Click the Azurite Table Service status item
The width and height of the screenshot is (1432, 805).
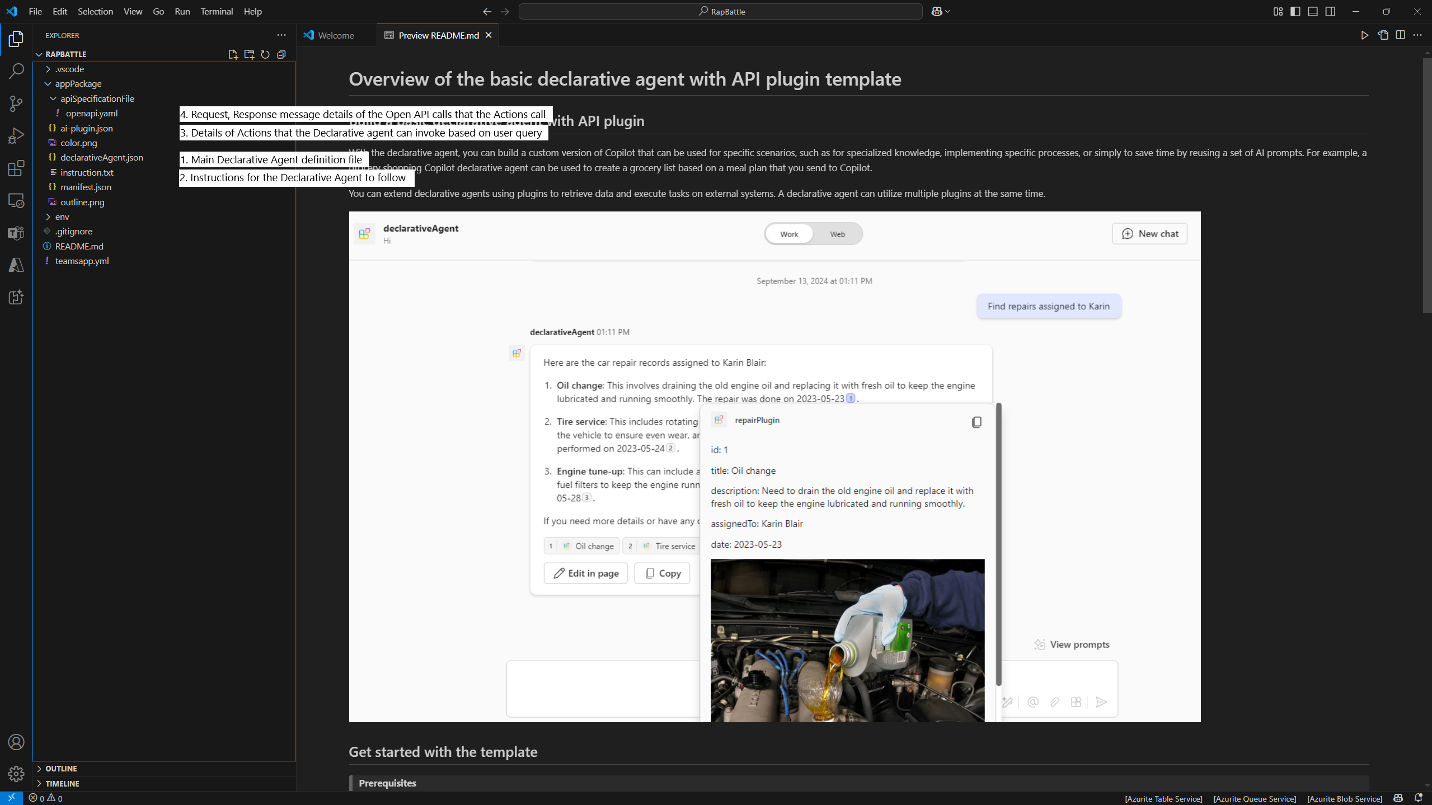1163,798
